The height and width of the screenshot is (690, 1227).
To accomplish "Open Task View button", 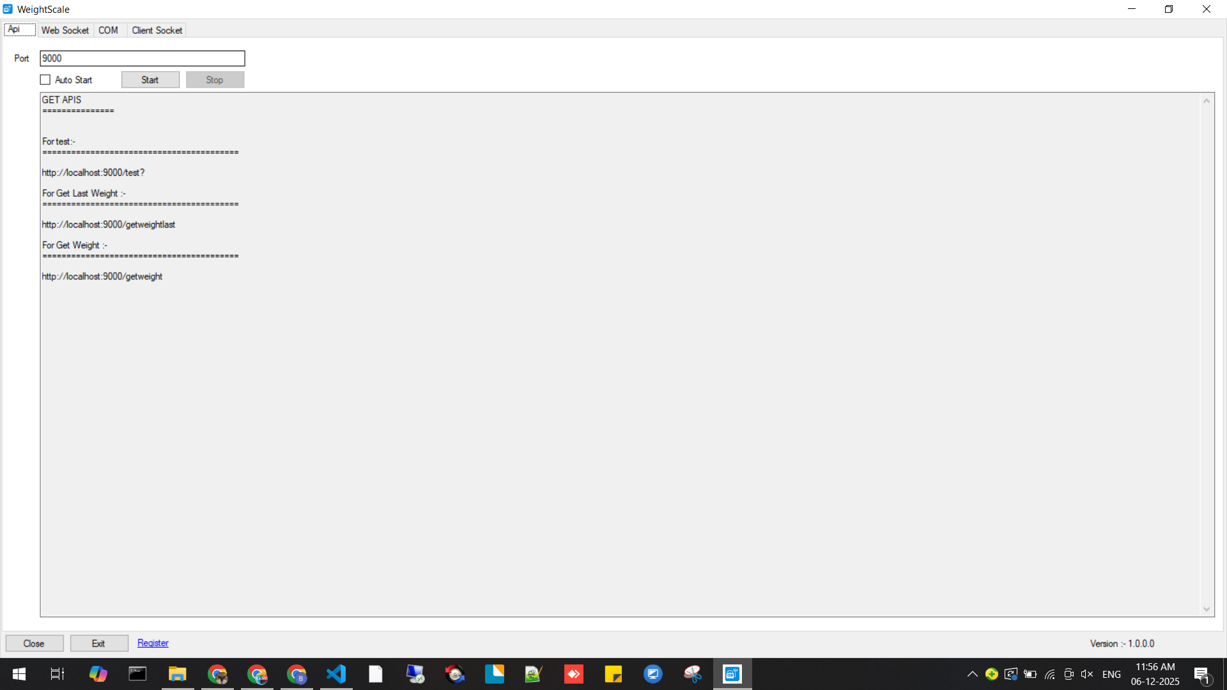I will coord(58,674).
